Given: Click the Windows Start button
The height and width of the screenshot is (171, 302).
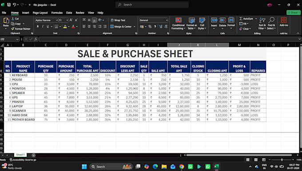Looking at the screenshot, I should click(84, 167).
